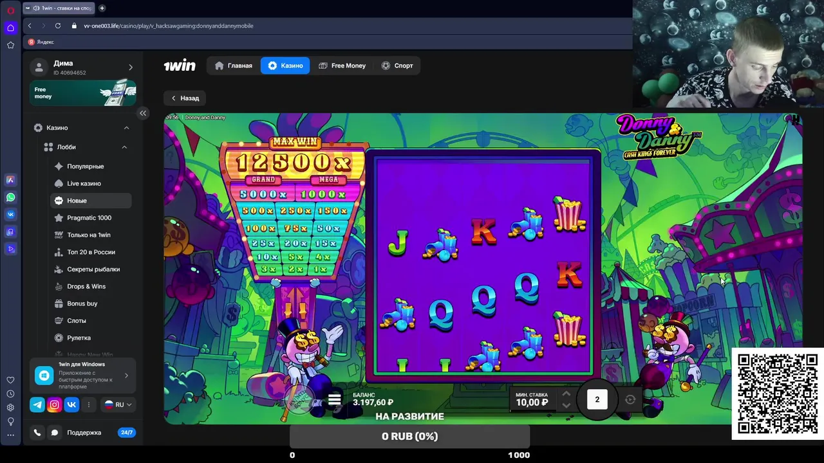Open music player sidebar icon
This screenshot has height=463, width=824.
10,232
